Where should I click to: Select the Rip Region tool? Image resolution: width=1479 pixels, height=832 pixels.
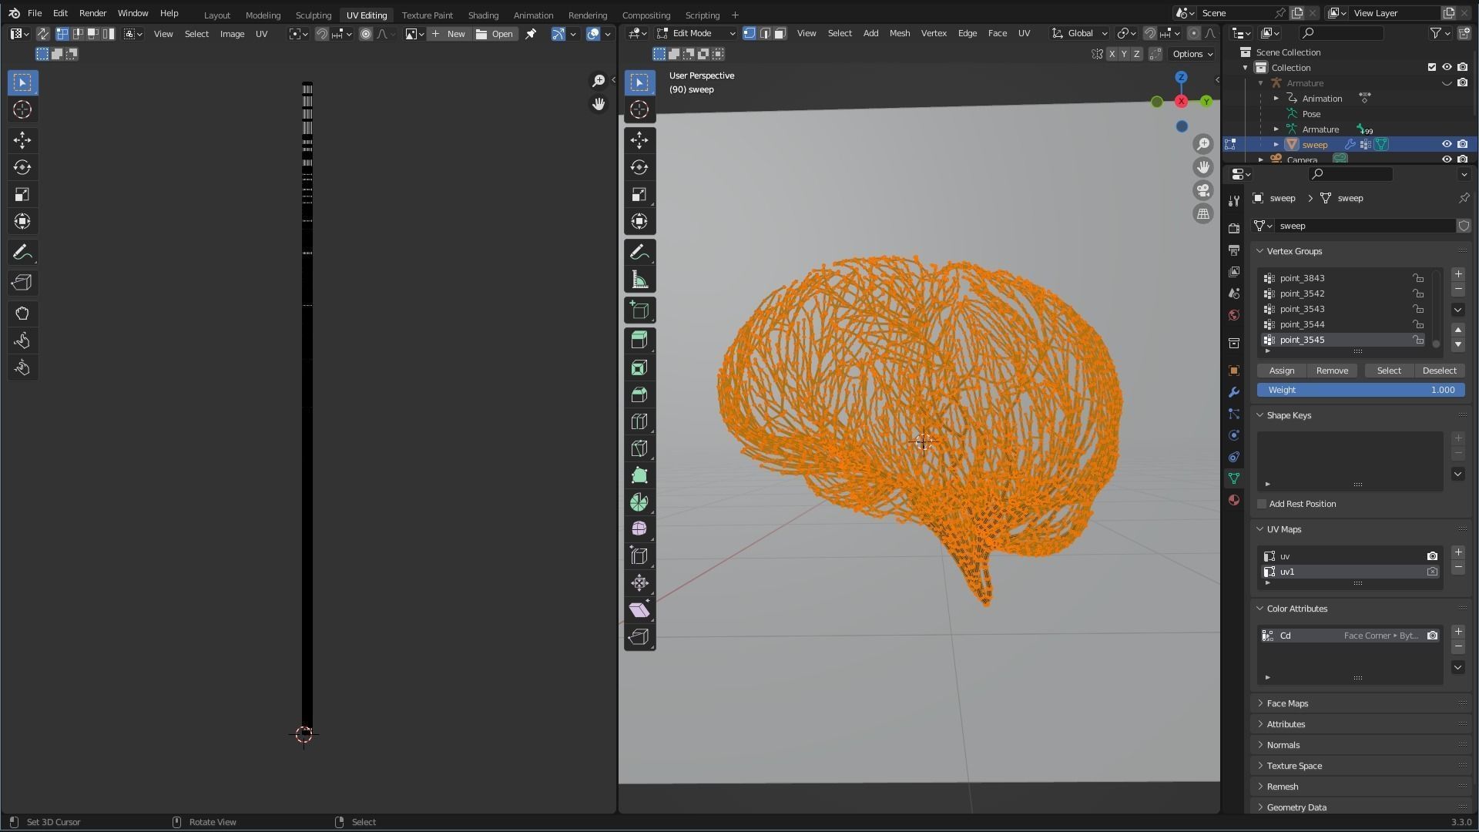pos(639,636)
